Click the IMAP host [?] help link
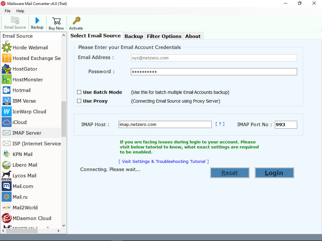This screenshot has width=322, height=241. click(x=220, y=124)
